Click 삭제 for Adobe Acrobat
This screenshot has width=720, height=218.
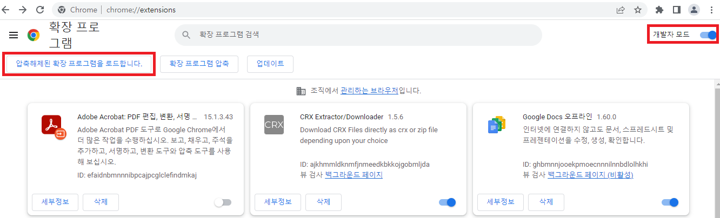click(x=101, y=202)
